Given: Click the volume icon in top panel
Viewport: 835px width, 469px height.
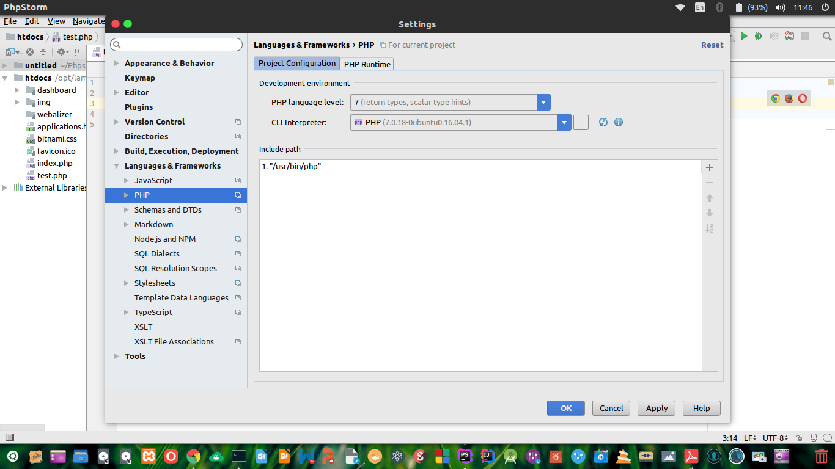Looking at the screenshot, I should [780, 7].
